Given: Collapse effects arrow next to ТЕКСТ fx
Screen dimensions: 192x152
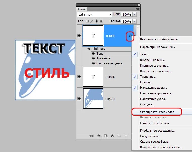Looking at the screenshot, I should pos(135,35).
